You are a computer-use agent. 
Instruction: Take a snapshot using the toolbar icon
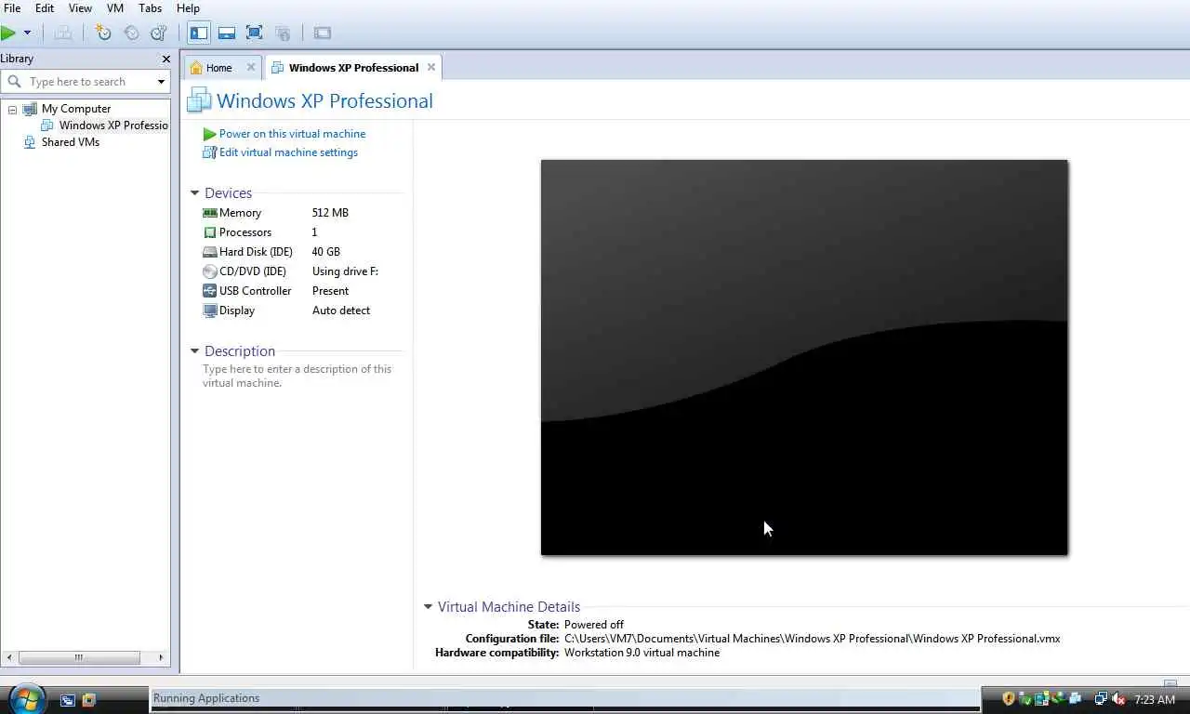[x=103, y=33]
